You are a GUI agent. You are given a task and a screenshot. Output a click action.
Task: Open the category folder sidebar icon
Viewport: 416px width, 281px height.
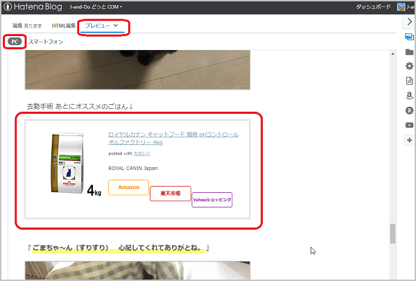click(x=409, y=52)
